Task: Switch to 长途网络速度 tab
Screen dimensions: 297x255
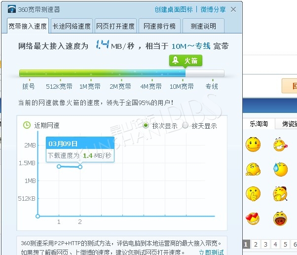Action: [72, 26]
